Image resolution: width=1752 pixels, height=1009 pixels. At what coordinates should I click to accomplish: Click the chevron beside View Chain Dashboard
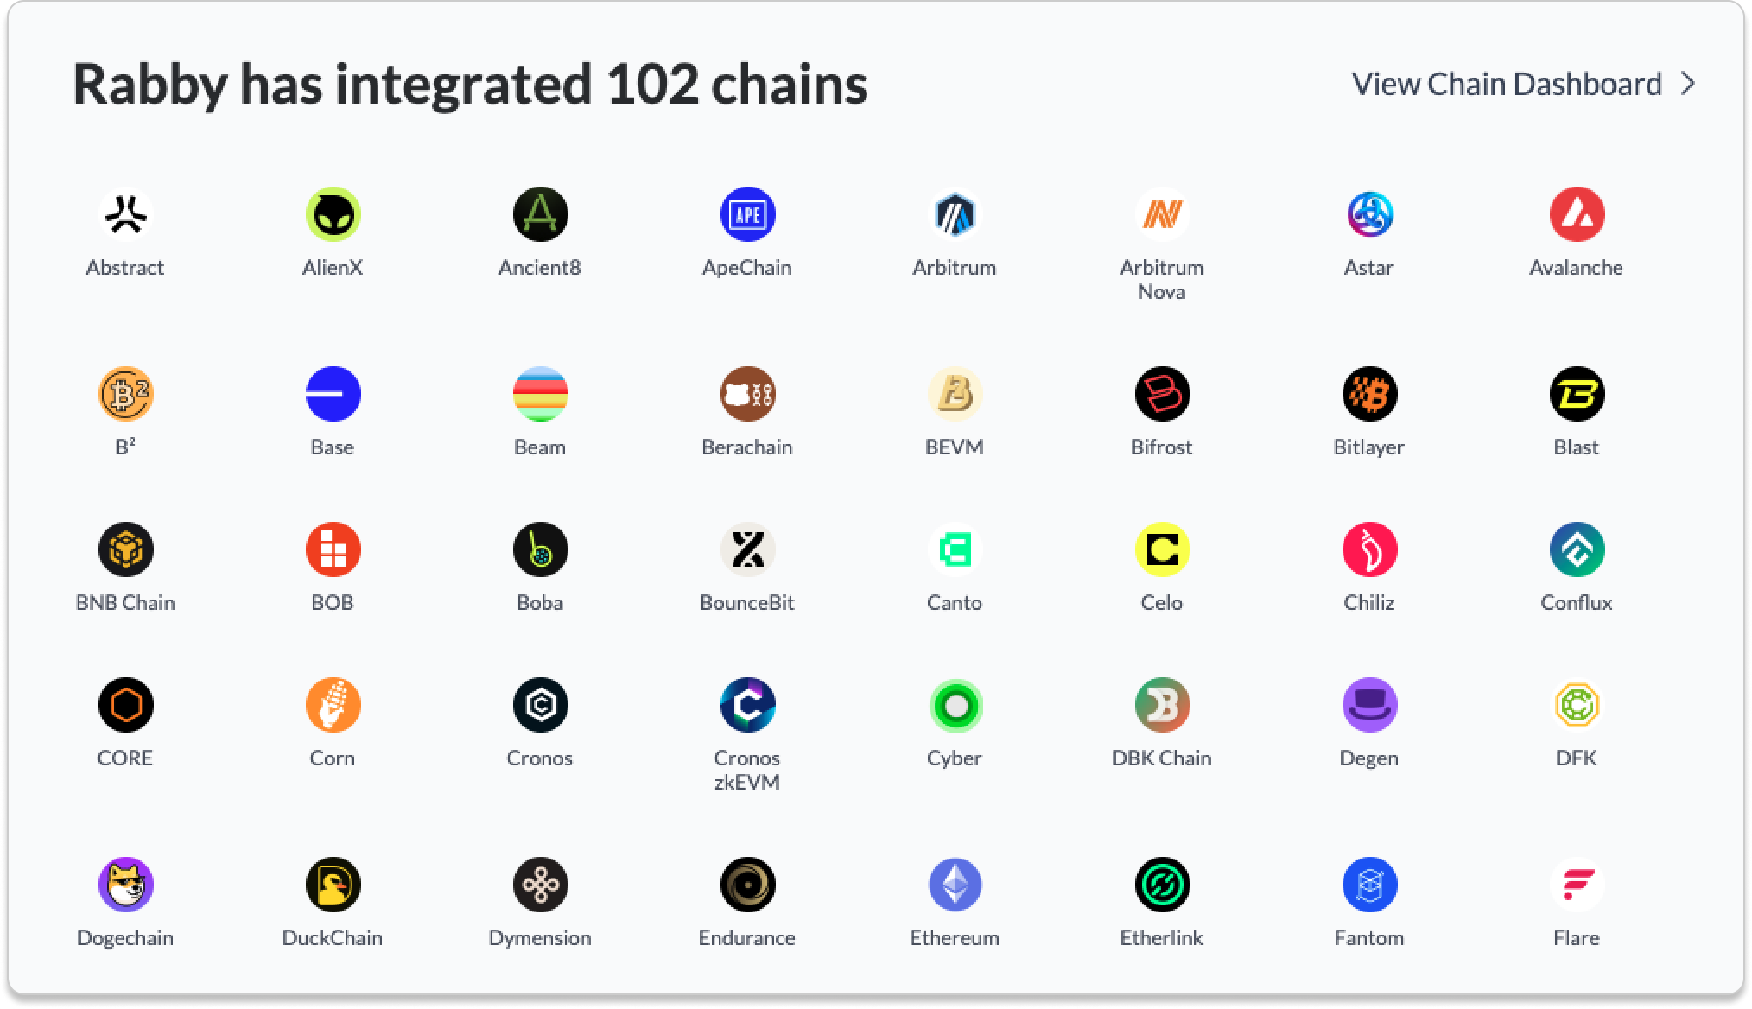click(x=1688, y=84)
